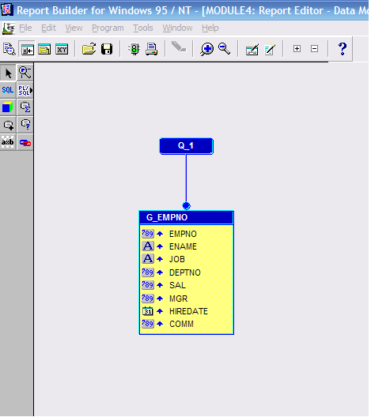
Task: Select the Q_1 query object
Action: point(186,146)
